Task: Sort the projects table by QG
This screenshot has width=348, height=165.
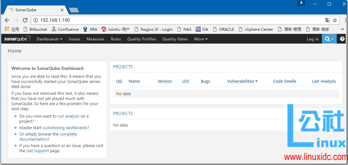Action: point(119,81)
